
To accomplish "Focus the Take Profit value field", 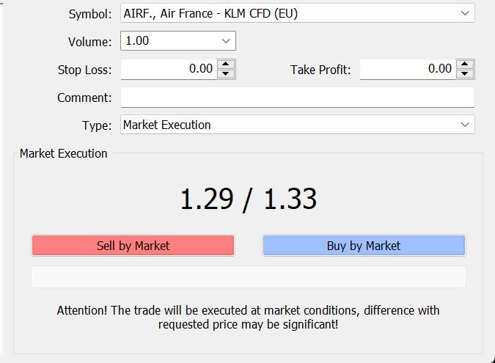I will [407, 69].
